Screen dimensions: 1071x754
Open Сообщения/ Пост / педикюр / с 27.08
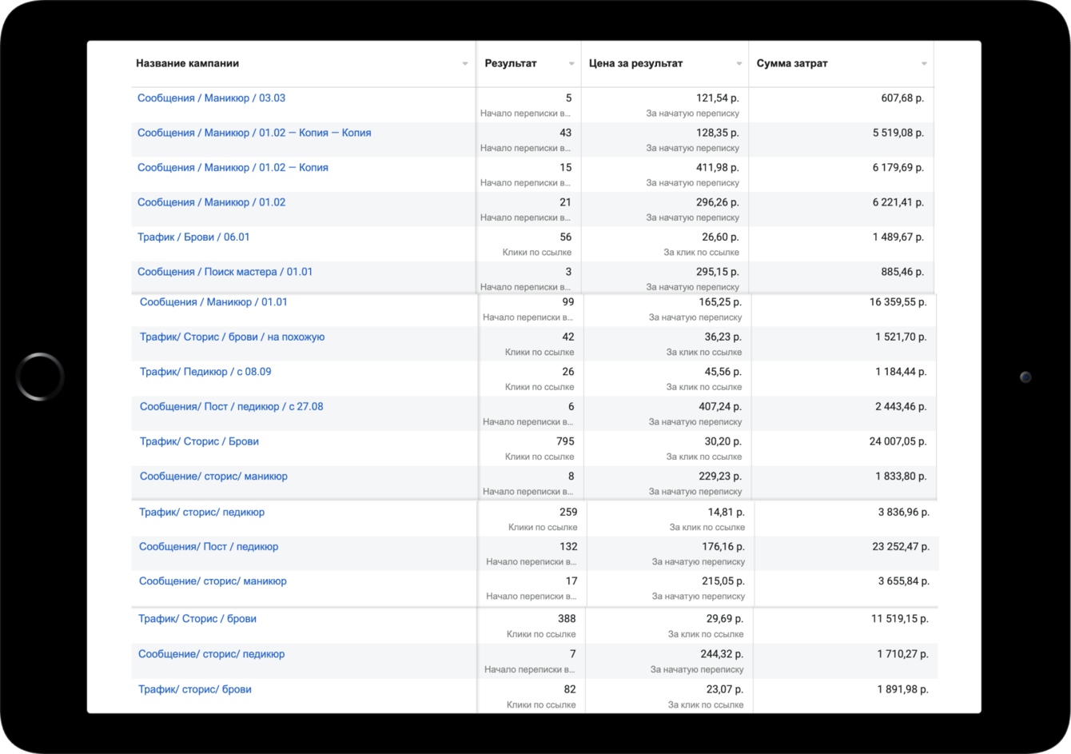(231, 407)
